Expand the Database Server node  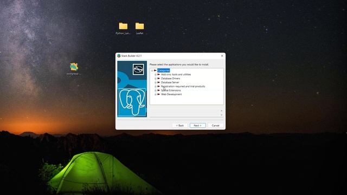pyautogui.click(x=156, y=83)
